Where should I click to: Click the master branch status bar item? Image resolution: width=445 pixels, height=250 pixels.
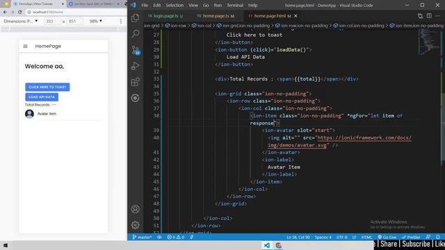[142, 237]
